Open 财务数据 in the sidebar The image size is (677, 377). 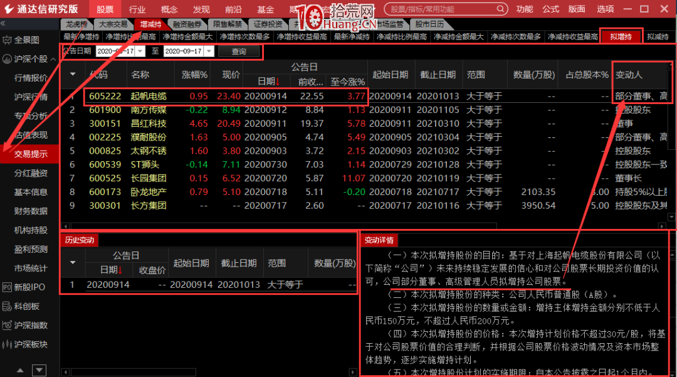pos(30,211)
